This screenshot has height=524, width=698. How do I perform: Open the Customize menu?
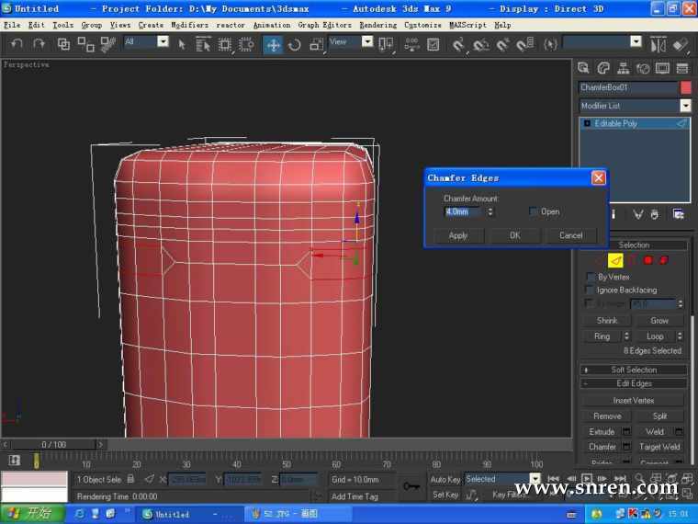click(x=422, y=26)
